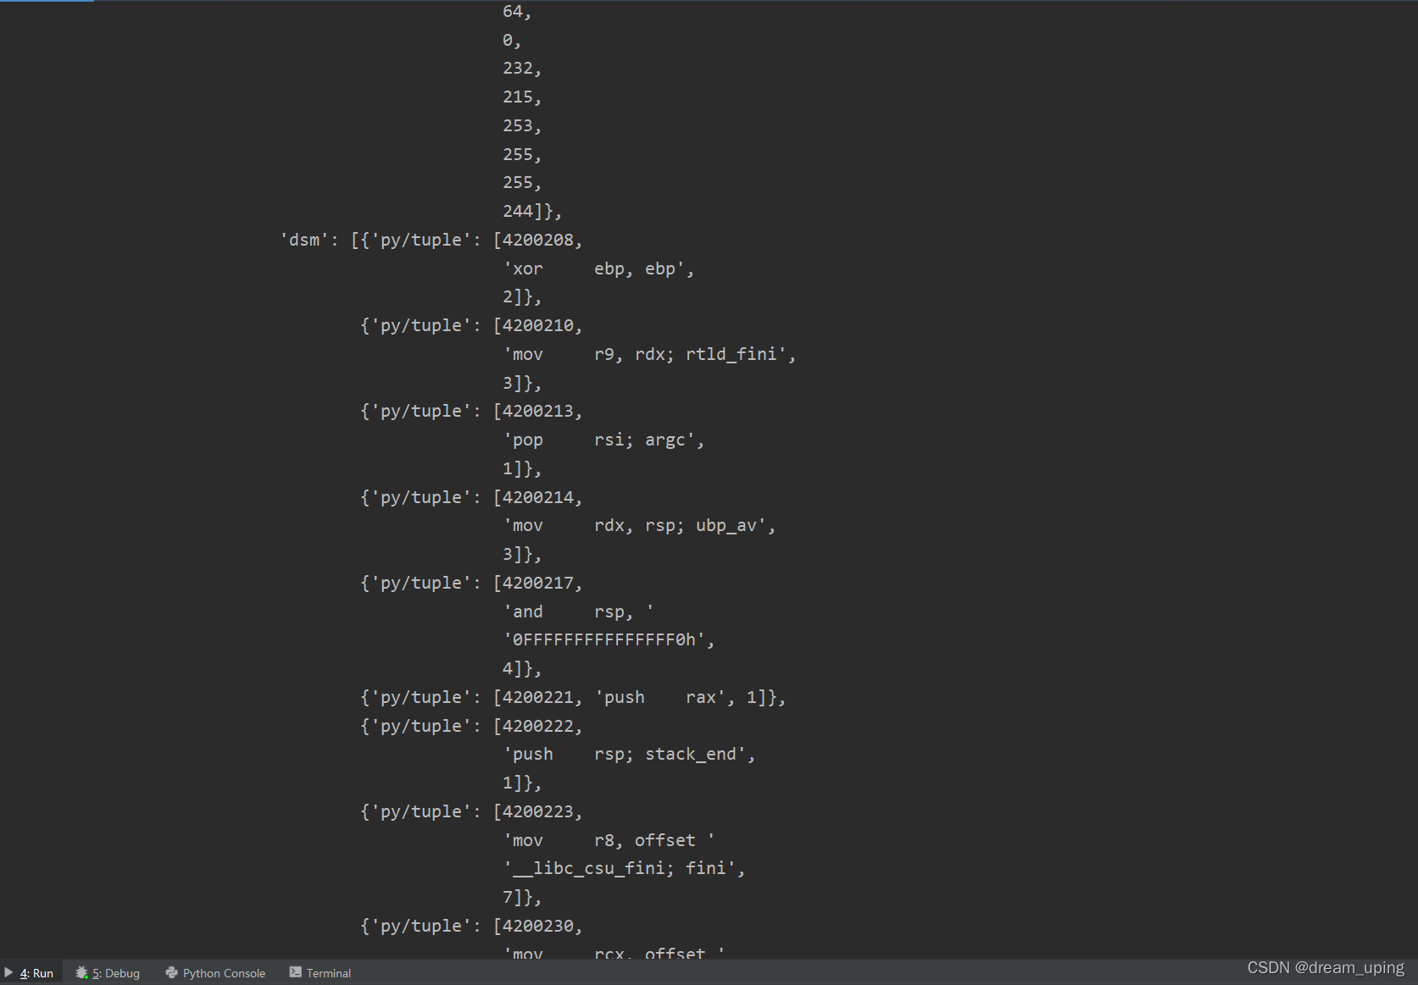The height and width of the screenshot is (985, 1418).
Task: Click the CSDN @dream_uping watermark text
Action: (x=1325, y=968)
